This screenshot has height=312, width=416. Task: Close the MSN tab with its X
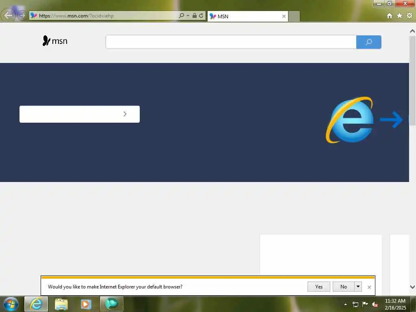[284, 16]
